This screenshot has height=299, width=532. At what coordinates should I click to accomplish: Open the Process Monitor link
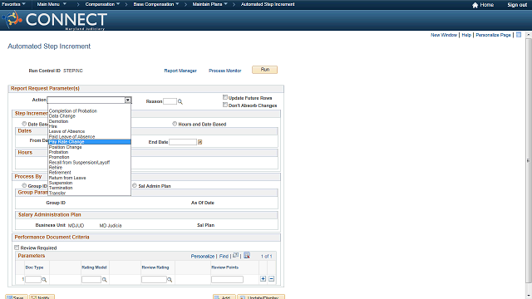224,71
